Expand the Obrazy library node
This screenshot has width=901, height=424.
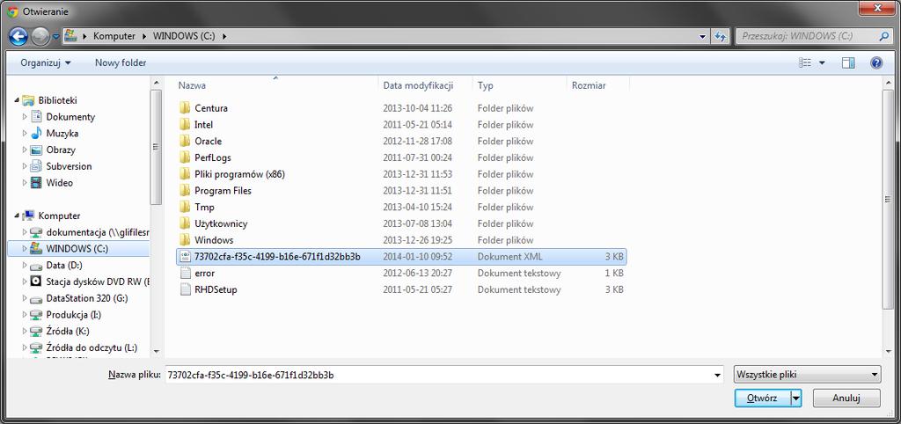[x=25, y=150]
